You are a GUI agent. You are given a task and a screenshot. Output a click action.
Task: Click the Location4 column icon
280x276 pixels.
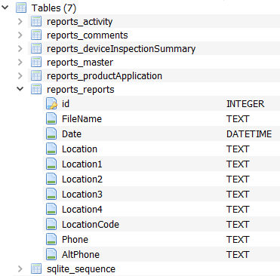[x=51, y=209]
